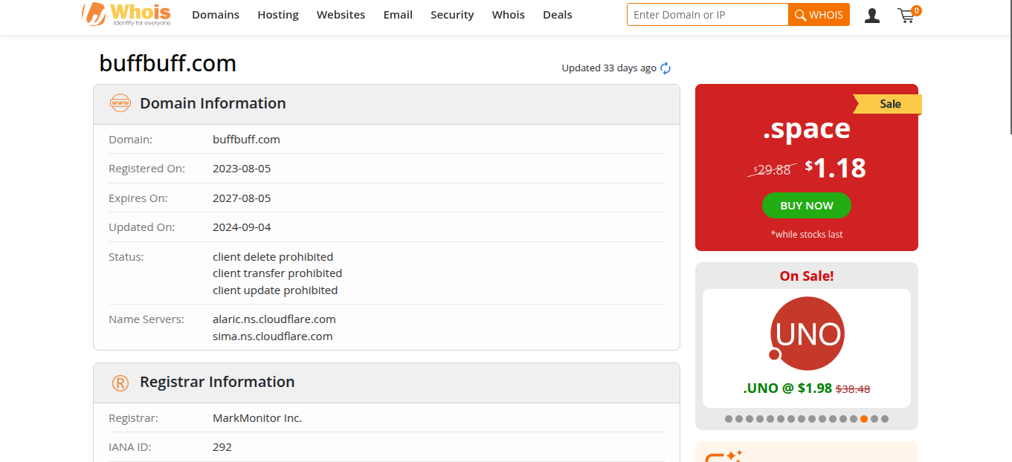Click the red UNO circle logo
Image resolution: width=1012 pixels, height=462 pixels.
pyautogui.click(x=807, y=334)
